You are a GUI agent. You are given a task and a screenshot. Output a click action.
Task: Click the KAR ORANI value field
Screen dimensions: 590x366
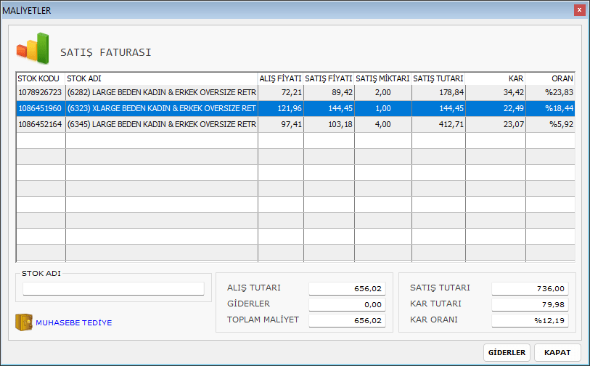[x=530, y=320]
